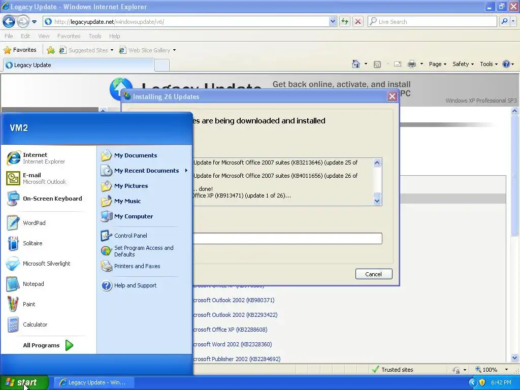Open Web Slice Gallery dropdown
The width and height of the screenshot is (520, 390).
(x=175, y=50)
